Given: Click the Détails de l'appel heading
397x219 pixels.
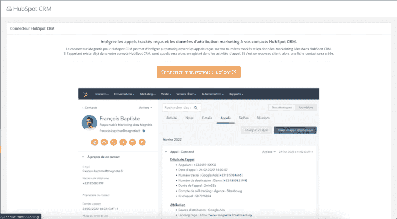Looking at the screenshot, I should [182, 159].
